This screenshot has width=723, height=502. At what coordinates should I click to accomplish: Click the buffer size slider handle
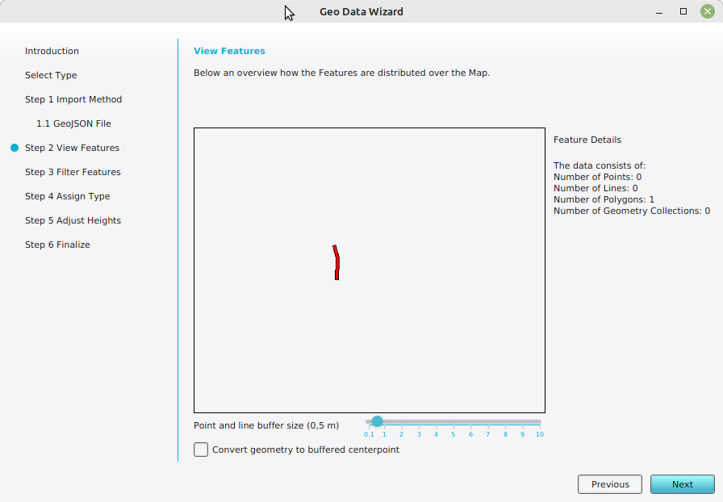[377, 421]
